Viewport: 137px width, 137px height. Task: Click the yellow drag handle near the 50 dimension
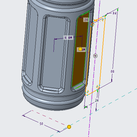click(69, 127)
